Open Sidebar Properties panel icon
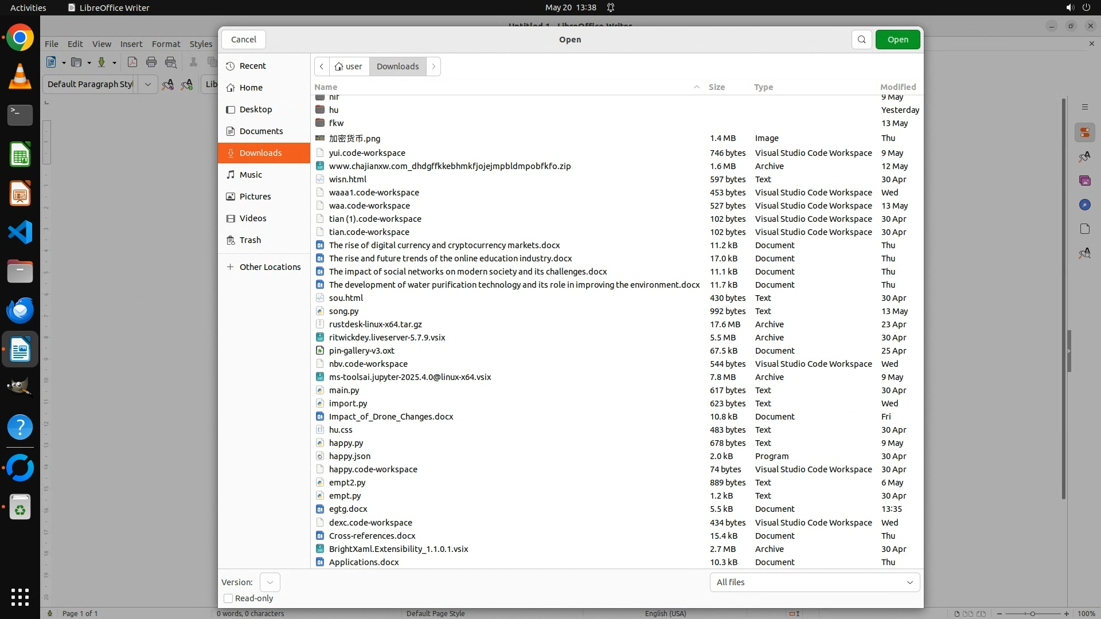 [1084, 133]
